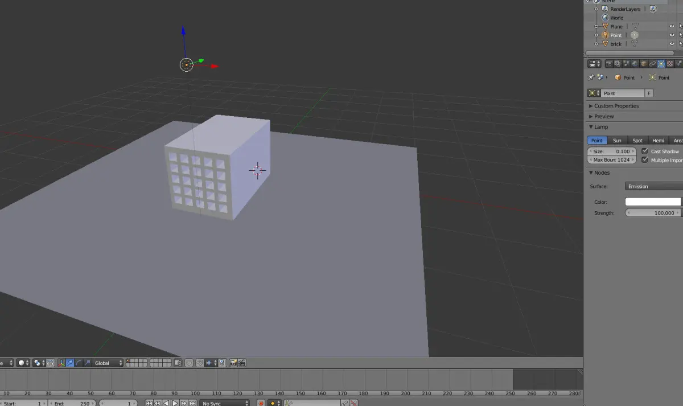
Task: Click the Plane mesh triangle icon in outliner
Action: [605, 26]
